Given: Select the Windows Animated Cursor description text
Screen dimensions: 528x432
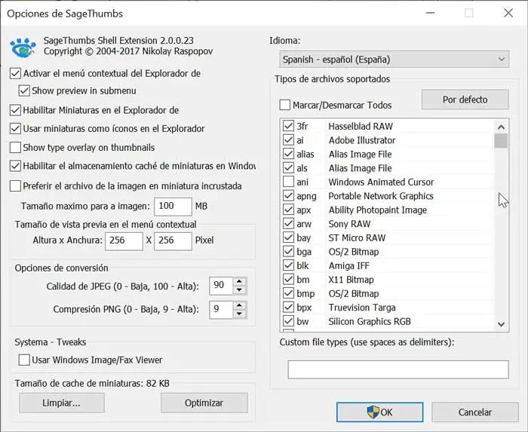Looking at the screenshot, I should click(381, 182).
